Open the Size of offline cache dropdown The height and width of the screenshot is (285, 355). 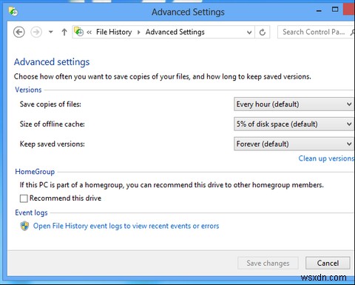(x=294, y=124)
